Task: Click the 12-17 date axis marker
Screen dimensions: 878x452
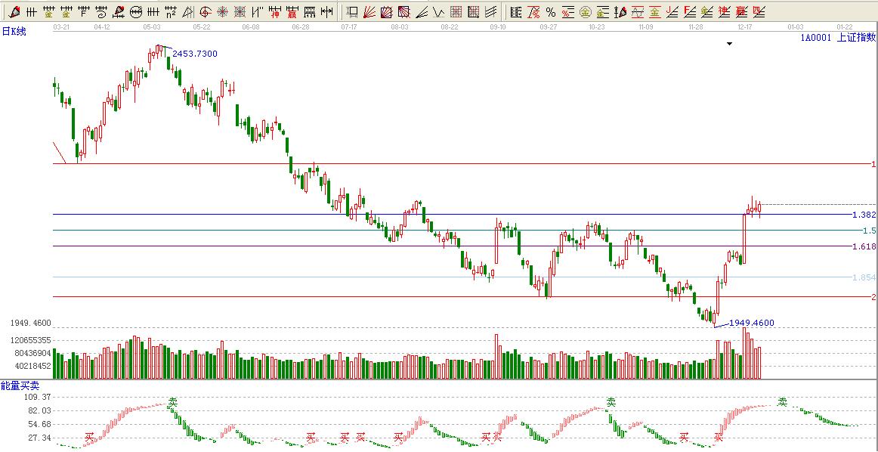Action: pos(745,26)
